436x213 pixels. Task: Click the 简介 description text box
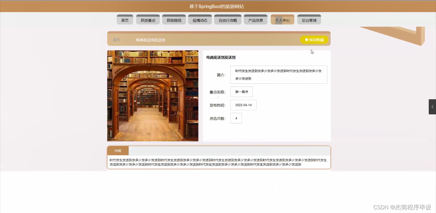tap(278, 74)
